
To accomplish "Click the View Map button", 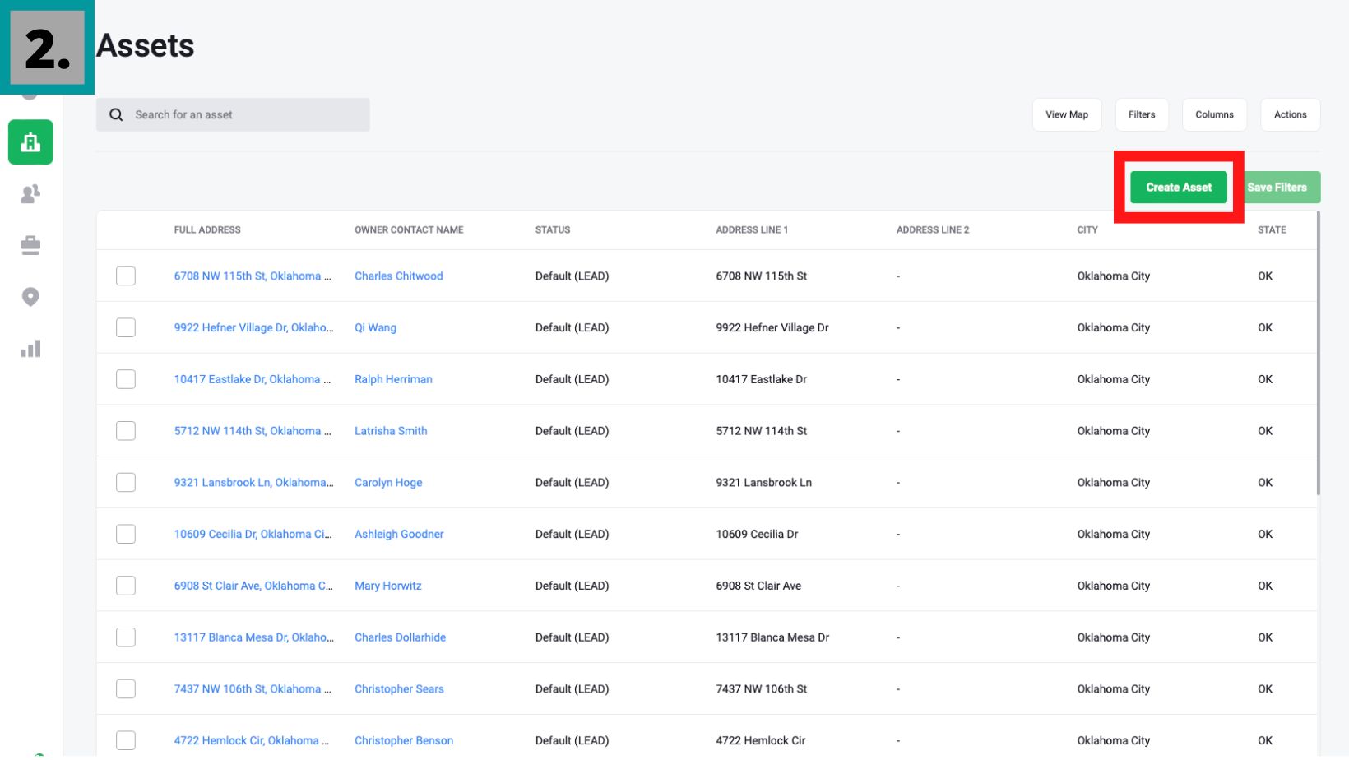I will [x=1067, y=115].
